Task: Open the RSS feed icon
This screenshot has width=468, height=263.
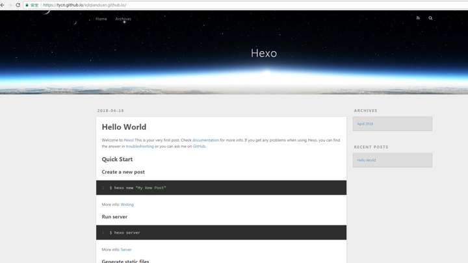Action: [x=418, y=18]
